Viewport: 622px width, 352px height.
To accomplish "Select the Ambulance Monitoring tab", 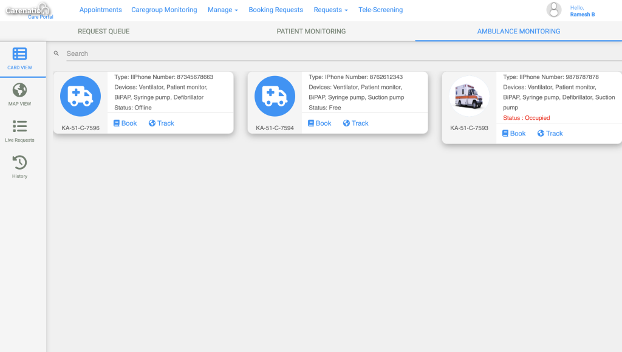I will click(x=518, y=31).
